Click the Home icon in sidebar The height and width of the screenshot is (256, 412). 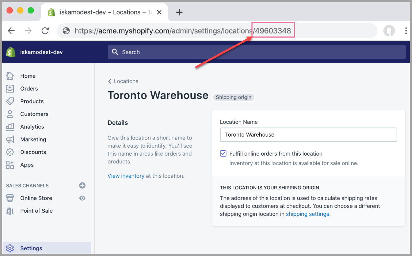[10, 76]
